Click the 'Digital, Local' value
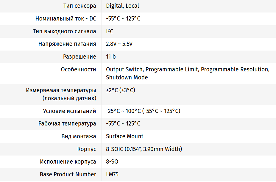The width and height of the screenshot is (276, 182). pyautogui.click(x=122, y=6)
